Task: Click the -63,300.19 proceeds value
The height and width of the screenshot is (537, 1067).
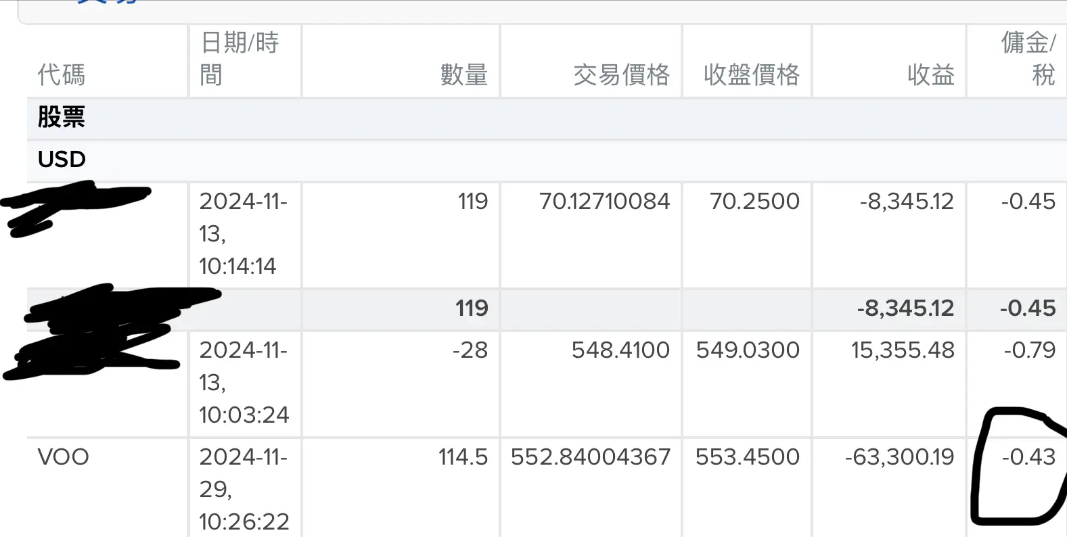Action: (x=899, y=457)
